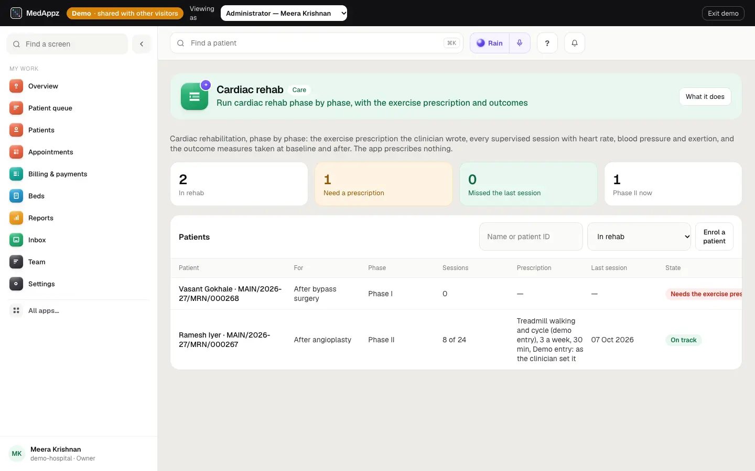Open the All apps grid icon

16,310
